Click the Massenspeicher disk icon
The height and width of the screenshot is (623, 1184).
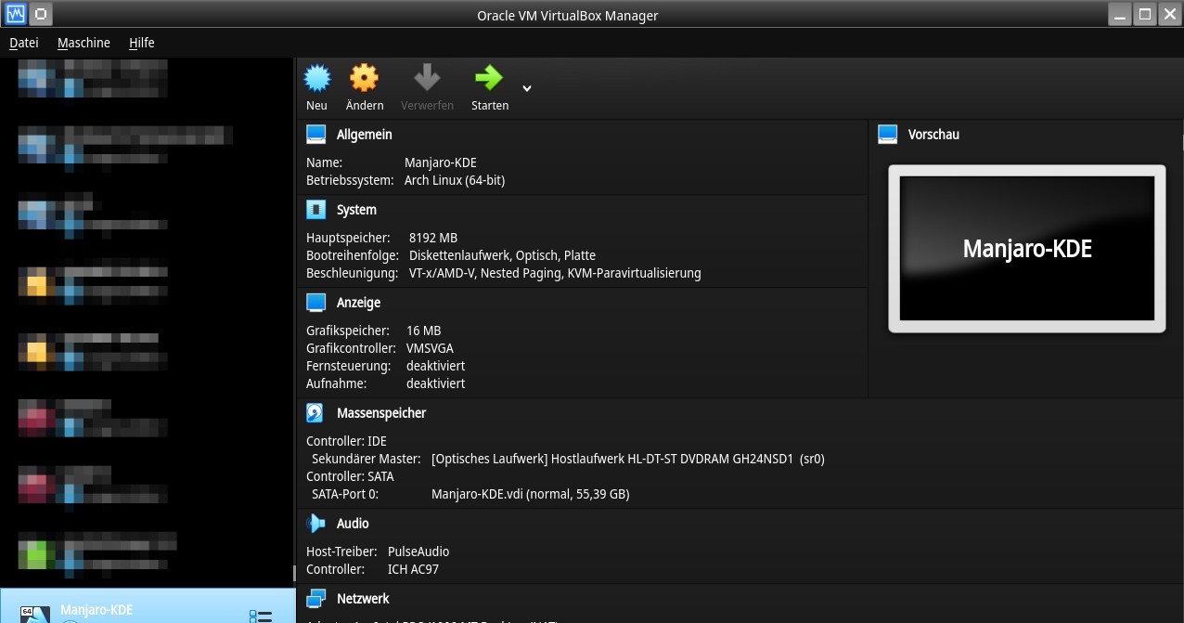[315, 413]
